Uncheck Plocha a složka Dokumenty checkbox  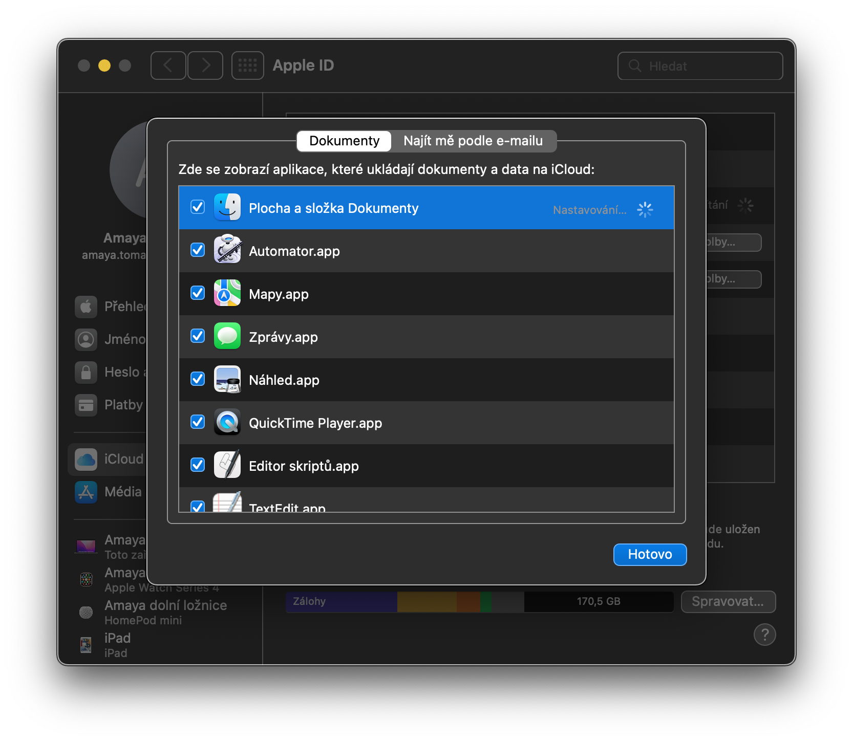pos(198,207)
